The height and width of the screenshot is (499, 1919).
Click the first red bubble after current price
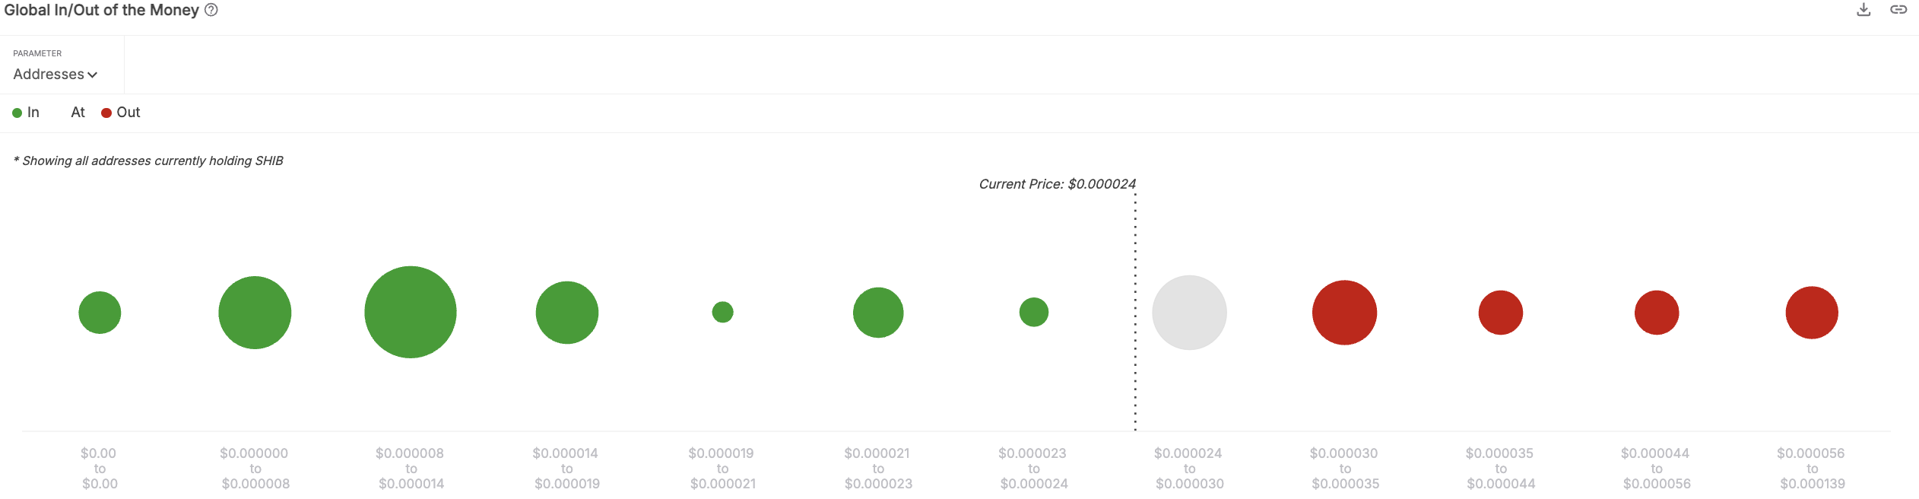tap(1344, 313)
